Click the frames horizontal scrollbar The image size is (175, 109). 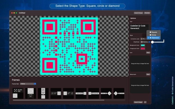point(59,100)
